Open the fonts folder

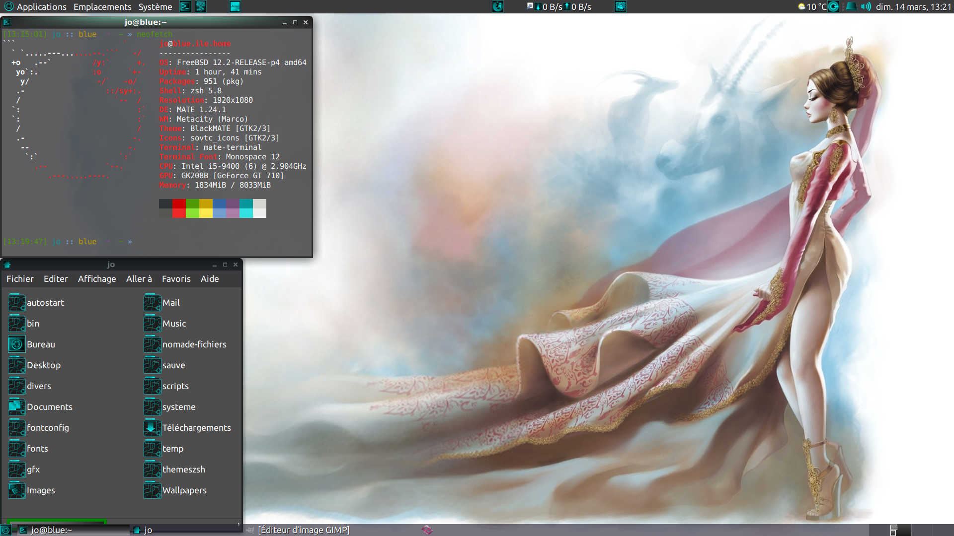(28, 449)
